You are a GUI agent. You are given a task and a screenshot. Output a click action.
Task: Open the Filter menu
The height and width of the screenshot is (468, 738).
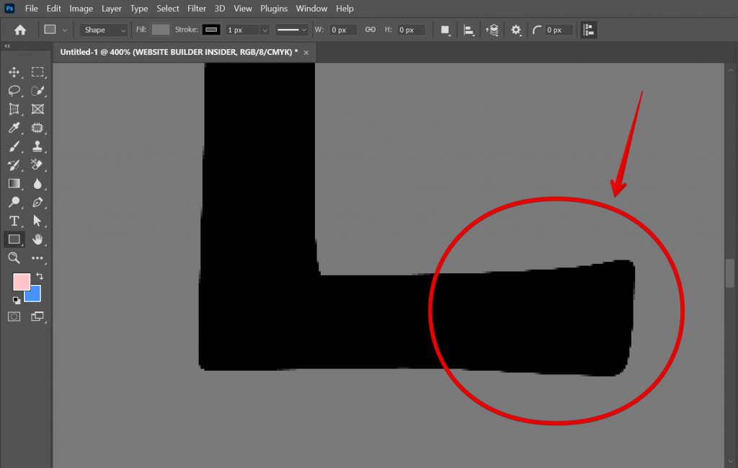click(x=196, y=8)
